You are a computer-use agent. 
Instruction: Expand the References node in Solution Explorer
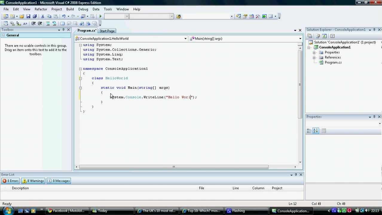click(x=314, y=57)
